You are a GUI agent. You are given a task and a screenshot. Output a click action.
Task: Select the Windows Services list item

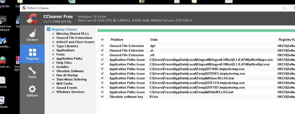(x=71, y=92)
